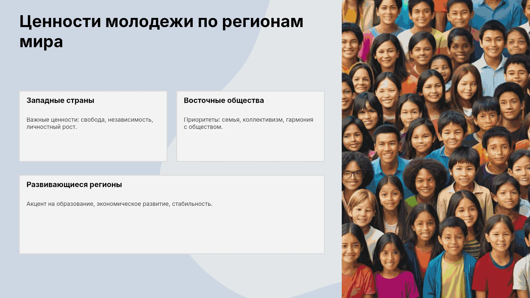Click the text 'Акцент на образование, экономическое развитие'

98,204
